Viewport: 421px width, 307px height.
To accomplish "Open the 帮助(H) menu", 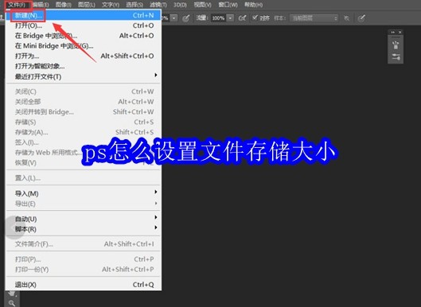I will (x=253, y=5).
